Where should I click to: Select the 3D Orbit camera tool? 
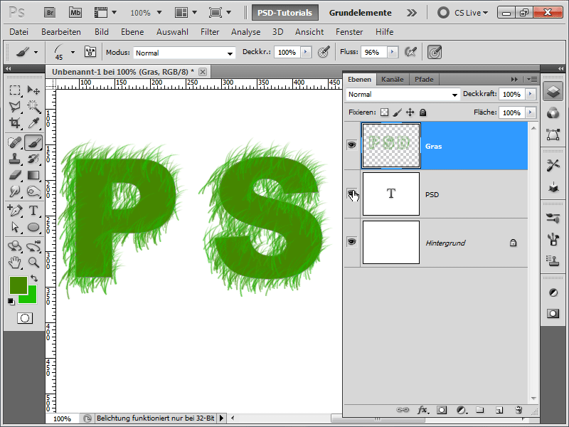pos(33,246)
